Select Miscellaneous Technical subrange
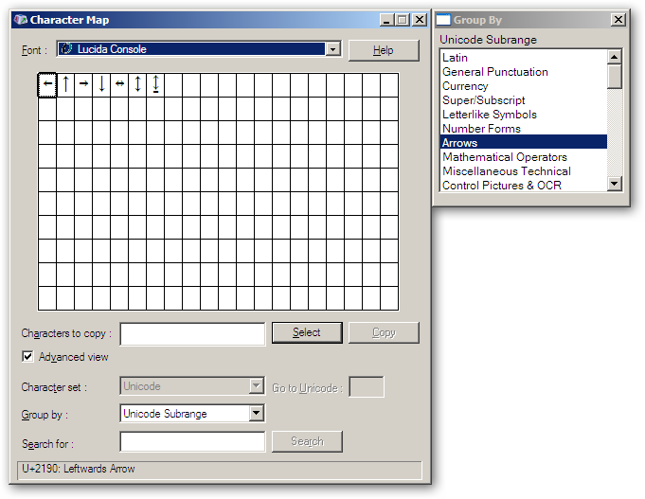The width and height of the screenshot is (645, 499). [523, 171]
